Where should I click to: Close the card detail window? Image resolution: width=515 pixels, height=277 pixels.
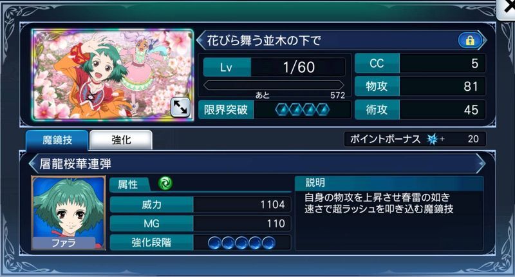507,8
